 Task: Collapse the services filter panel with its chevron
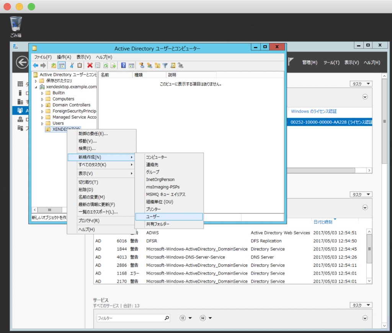(x=365, y=318)
